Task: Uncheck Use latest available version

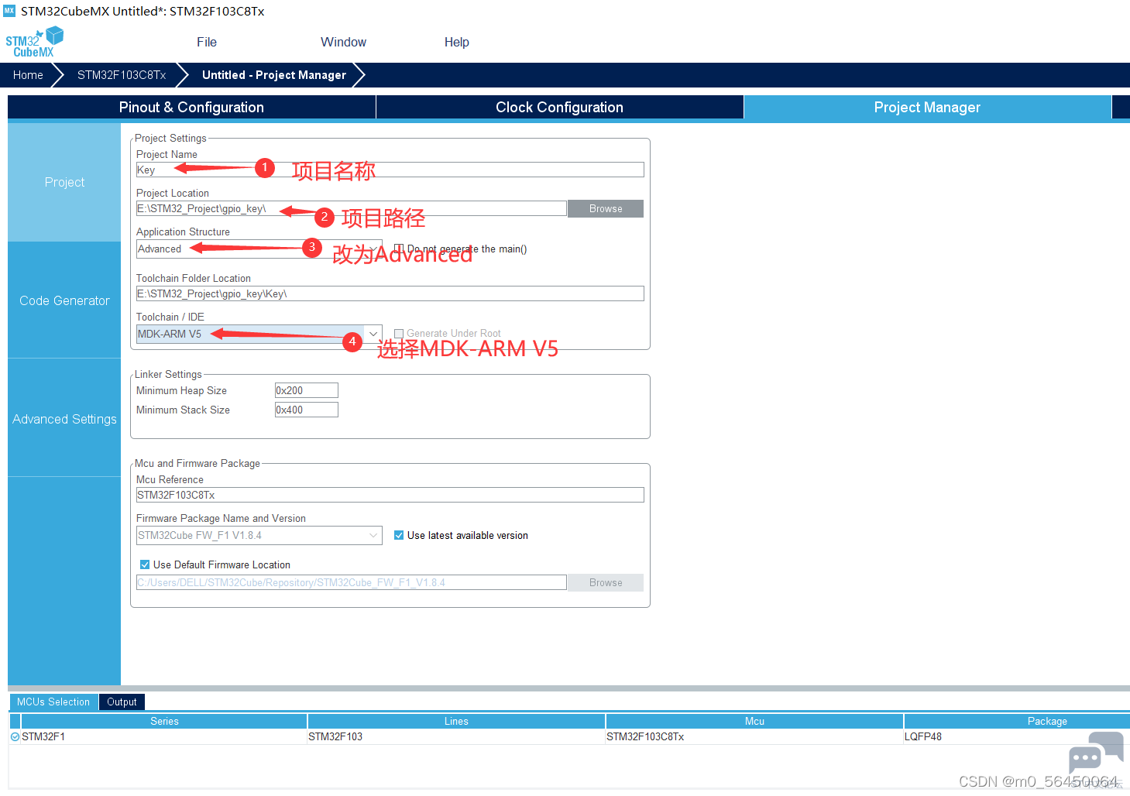Action: click(x=399, y=536)
